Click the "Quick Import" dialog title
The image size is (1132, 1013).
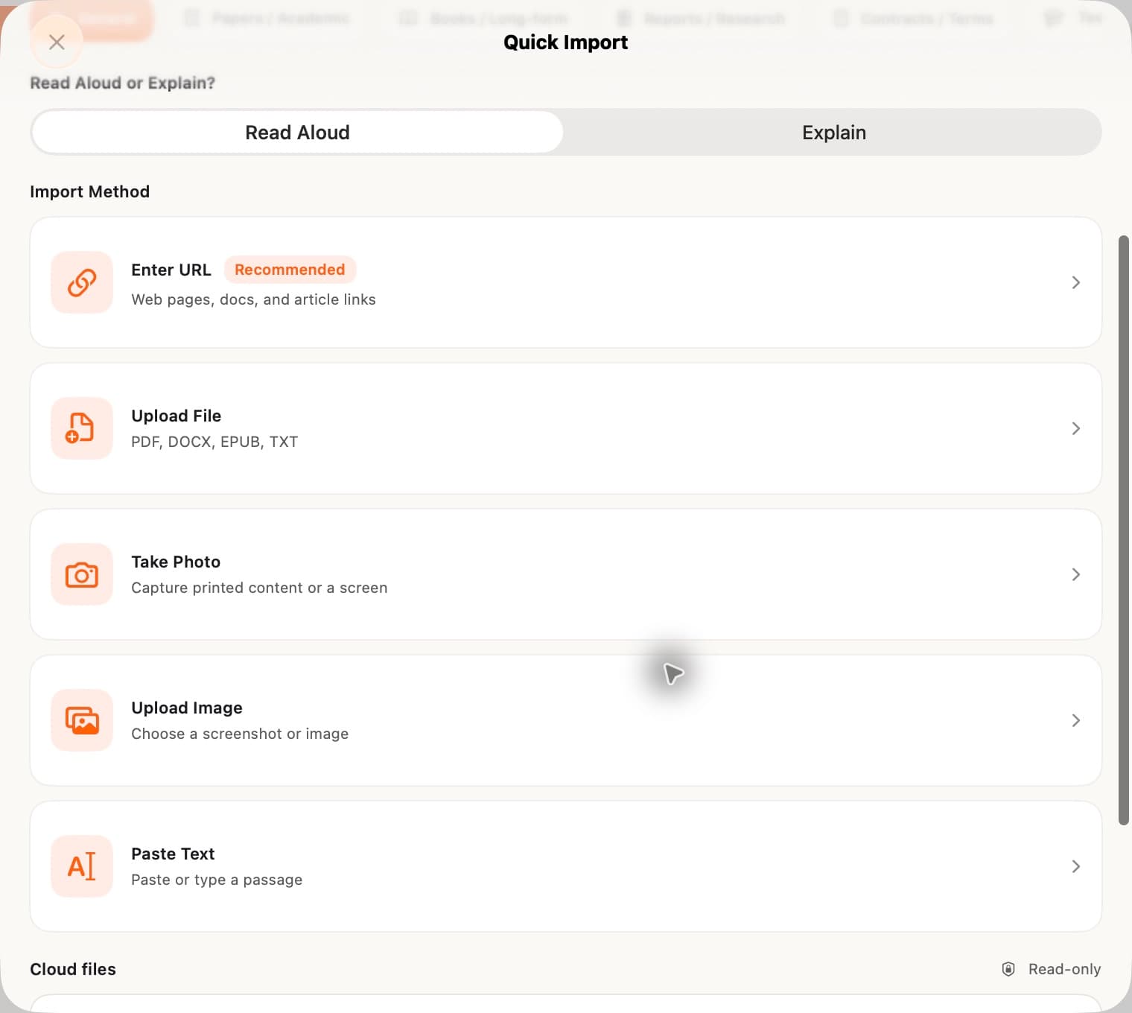(x=566, y=42)
